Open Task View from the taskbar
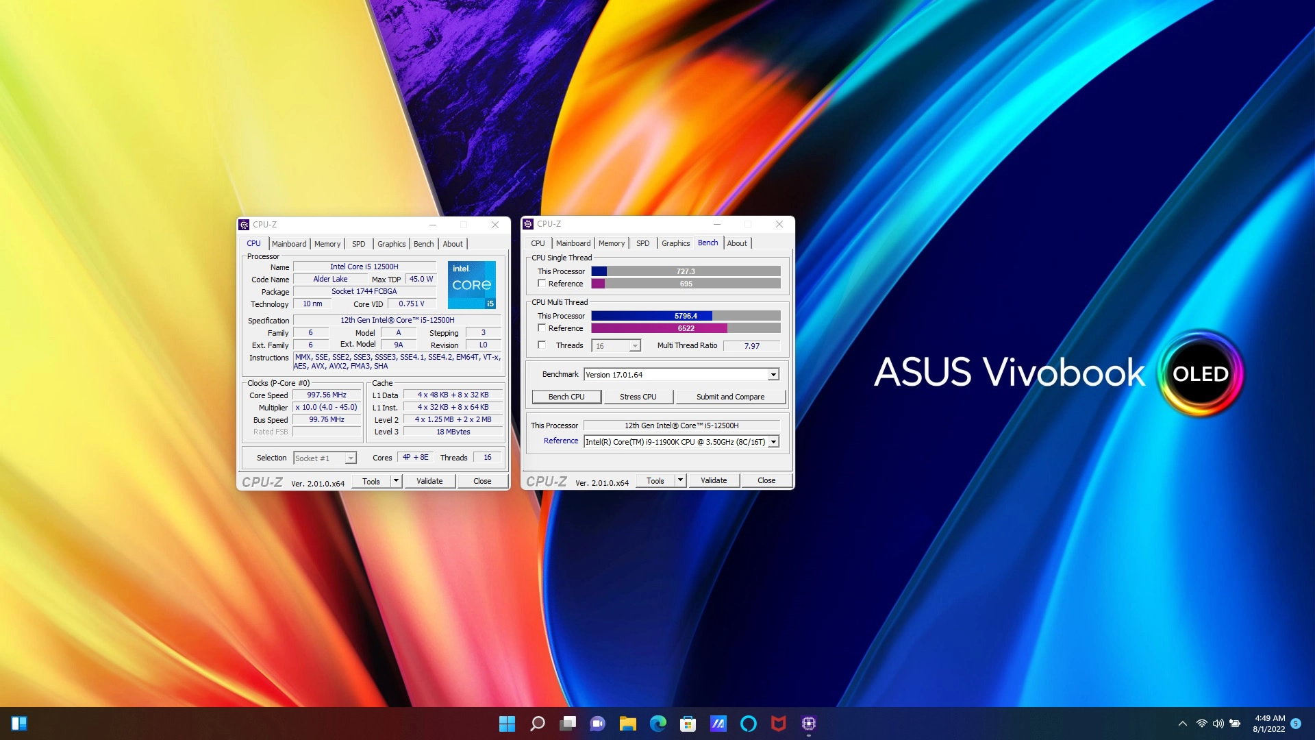The height and width of the screenshot is (740, 1315). [568, 724]
